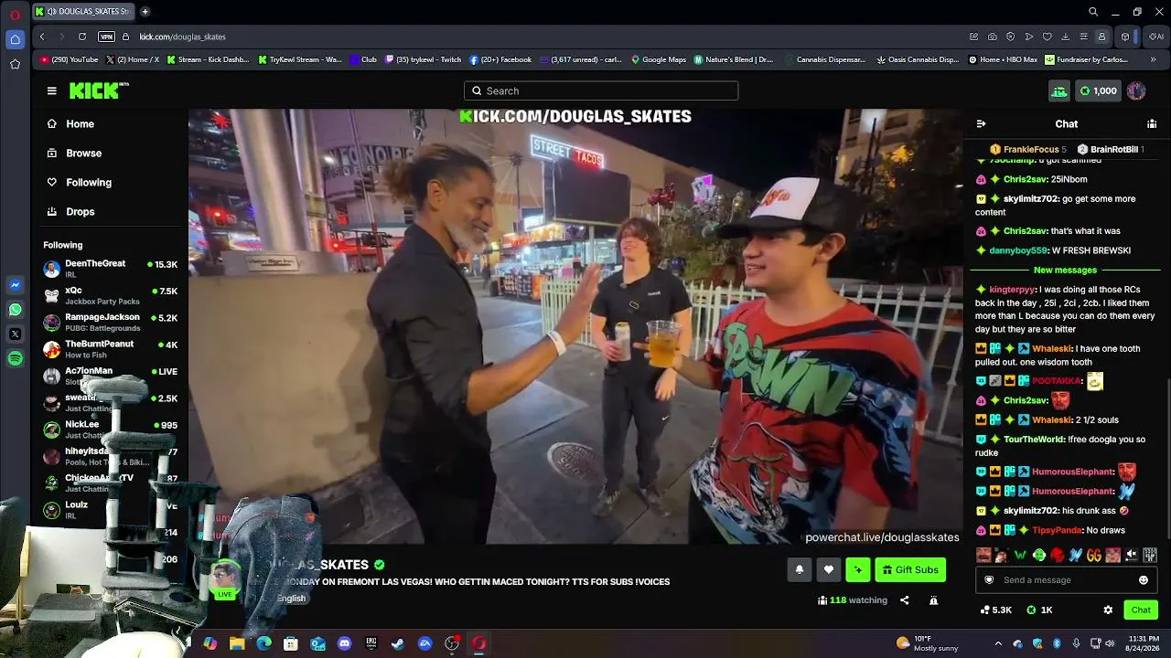Send message with the green Chat button
The width and height of the screenshot is (1171, 658).
coord(1141,610)
